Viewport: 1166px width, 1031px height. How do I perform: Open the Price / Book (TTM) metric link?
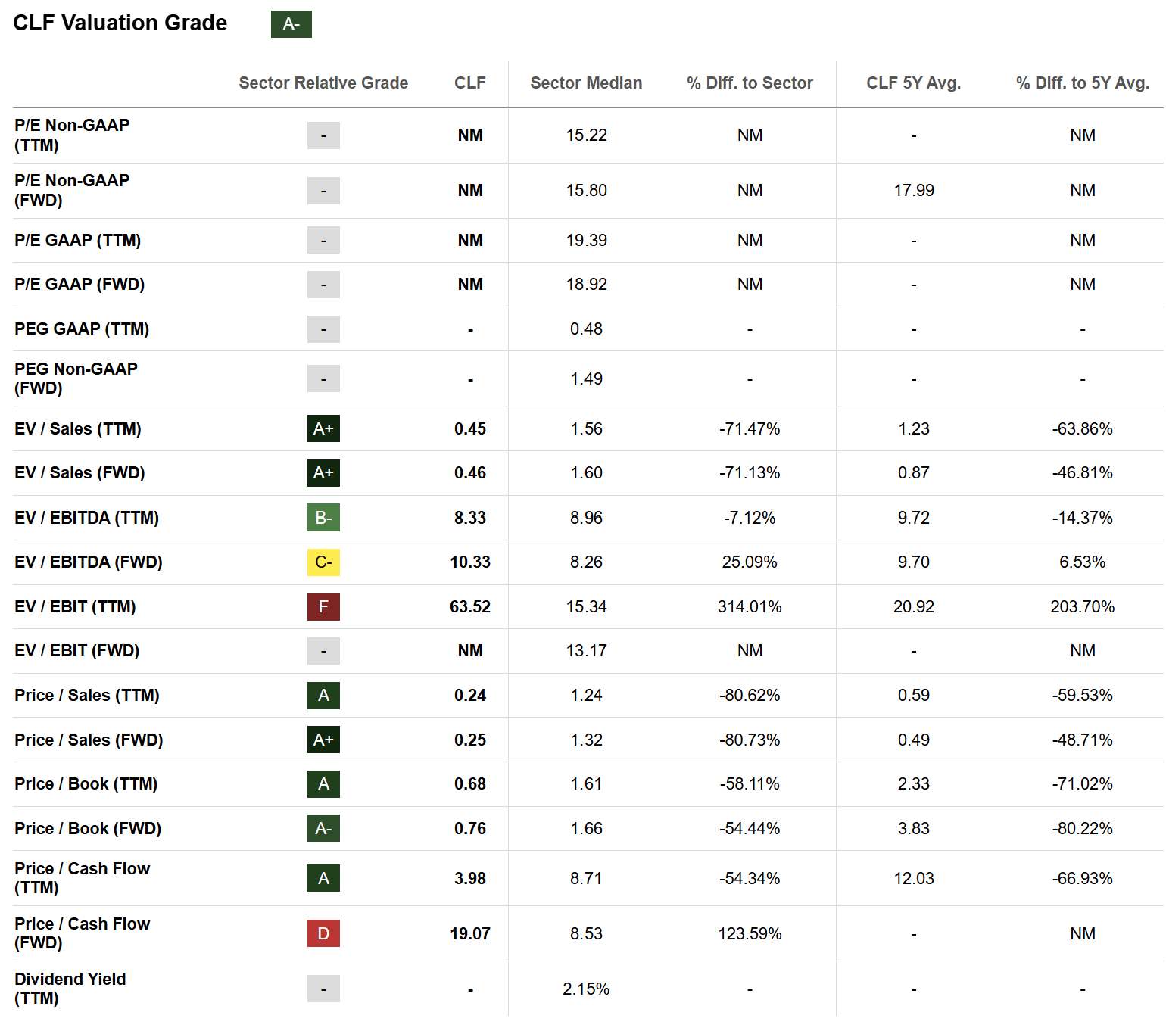(86, 784)
